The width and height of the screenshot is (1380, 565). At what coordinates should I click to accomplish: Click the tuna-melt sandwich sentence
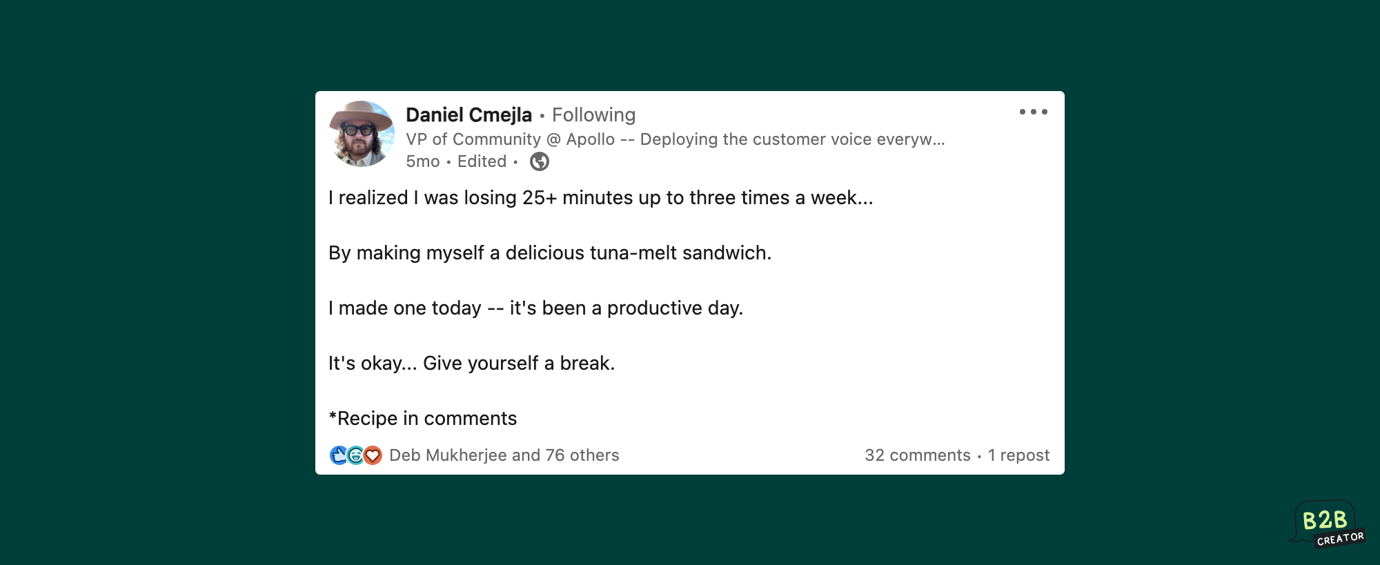pos(549,253)
